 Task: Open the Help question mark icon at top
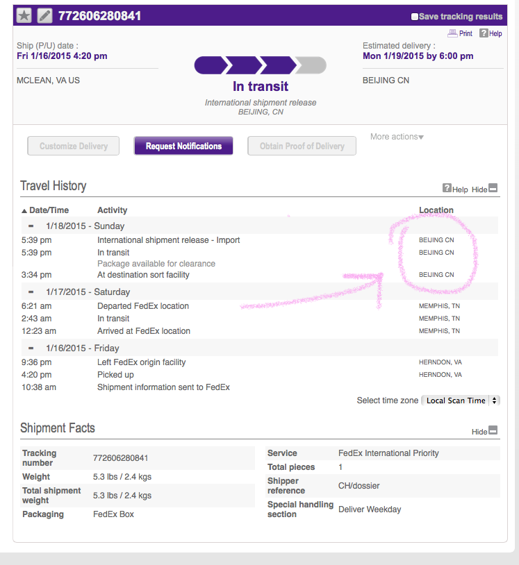[484, 33]
